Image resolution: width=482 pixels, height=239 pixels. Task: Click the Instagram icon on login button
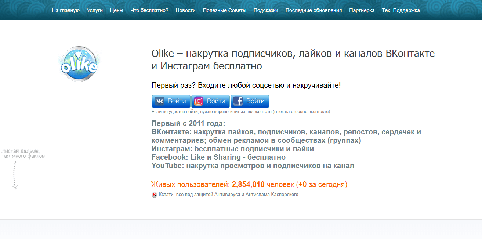pos(199,101)
